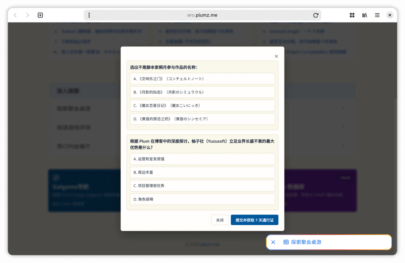Open the page options three-dot menu

click(89, 15)
